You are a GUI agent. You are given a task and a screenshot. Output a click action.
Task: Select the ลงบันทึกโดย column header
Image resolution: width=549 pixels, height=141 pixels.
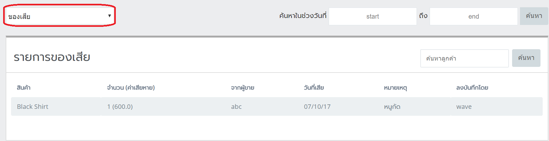click(472, 88)
